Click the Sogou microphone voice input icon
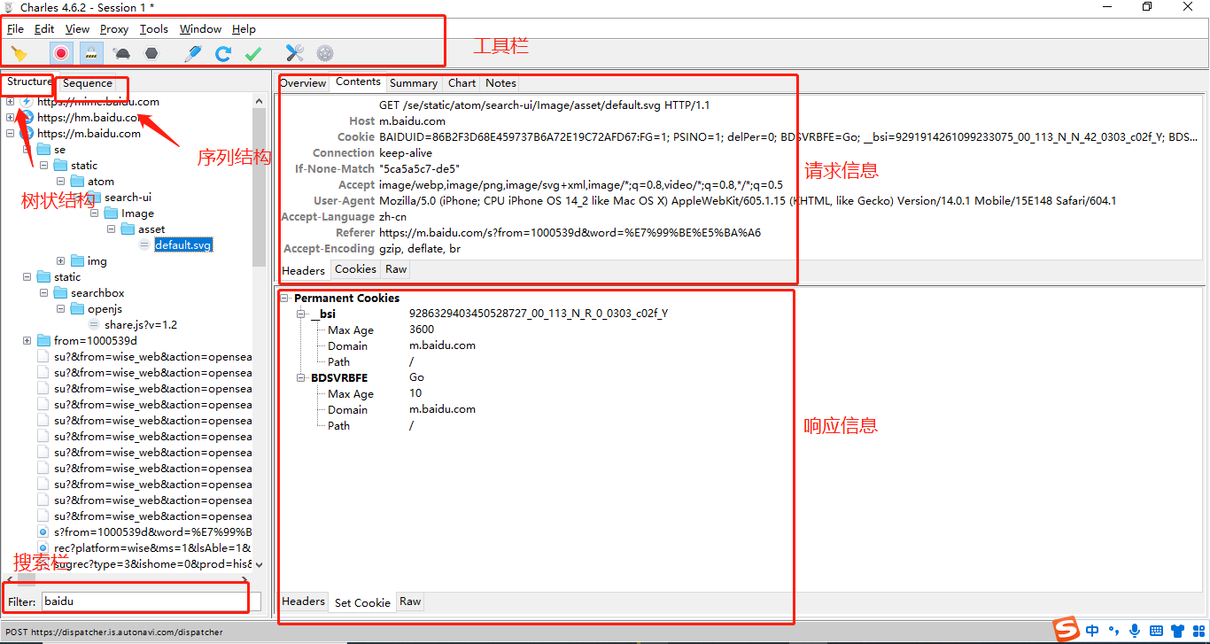 point(1135,631)
